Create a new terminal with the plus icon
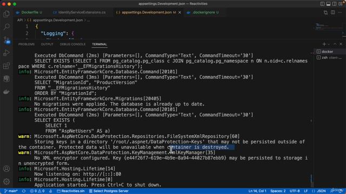This screenshot has width=346, height=194. (324, 44)
